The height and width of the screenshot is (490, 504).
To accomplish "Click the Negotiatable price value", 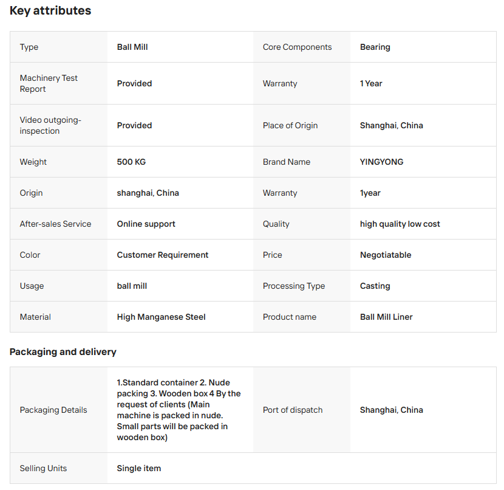I will pos(386,255).
